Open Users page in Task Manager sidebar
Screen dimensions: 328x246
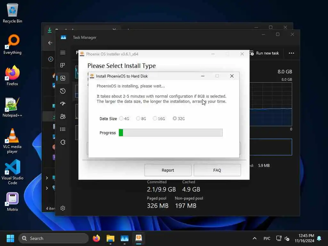(x=63, y=116)
